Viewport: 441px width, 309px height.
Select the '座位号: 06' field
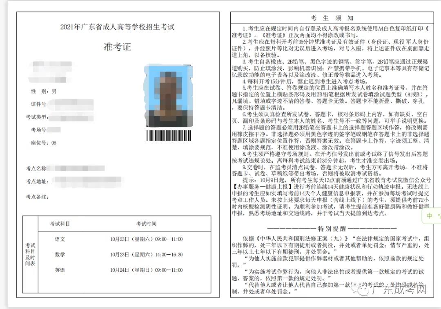pyautogui.click(x=44, y=143)
